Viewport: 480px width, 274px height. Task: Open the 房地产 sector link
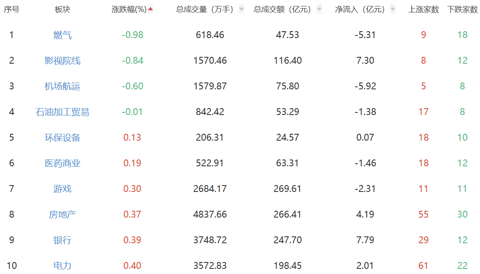click(x=62, y=215)
